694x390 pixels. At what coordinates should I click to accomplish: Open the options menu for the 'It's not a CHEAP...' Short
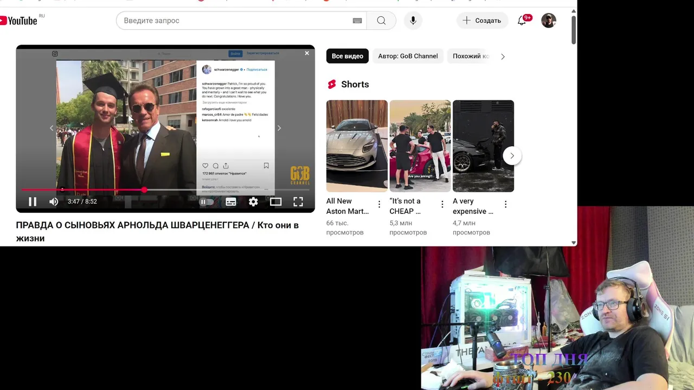coord(442,204)
